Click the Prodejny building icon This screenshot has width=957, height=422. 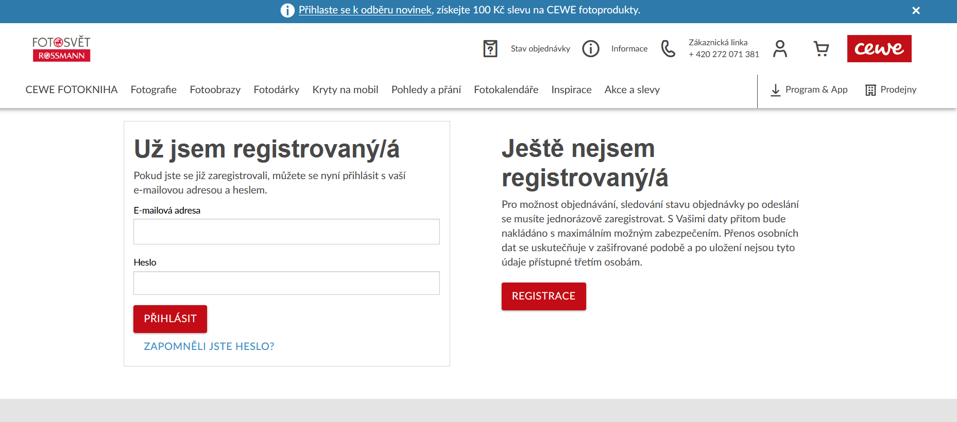point(870,90)
